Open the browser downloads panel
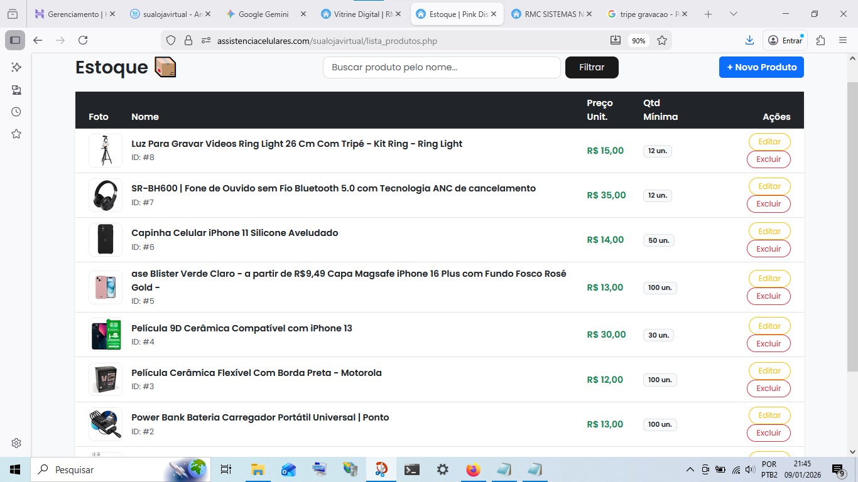This screenshot has height=482, width=858. point(749,40)
